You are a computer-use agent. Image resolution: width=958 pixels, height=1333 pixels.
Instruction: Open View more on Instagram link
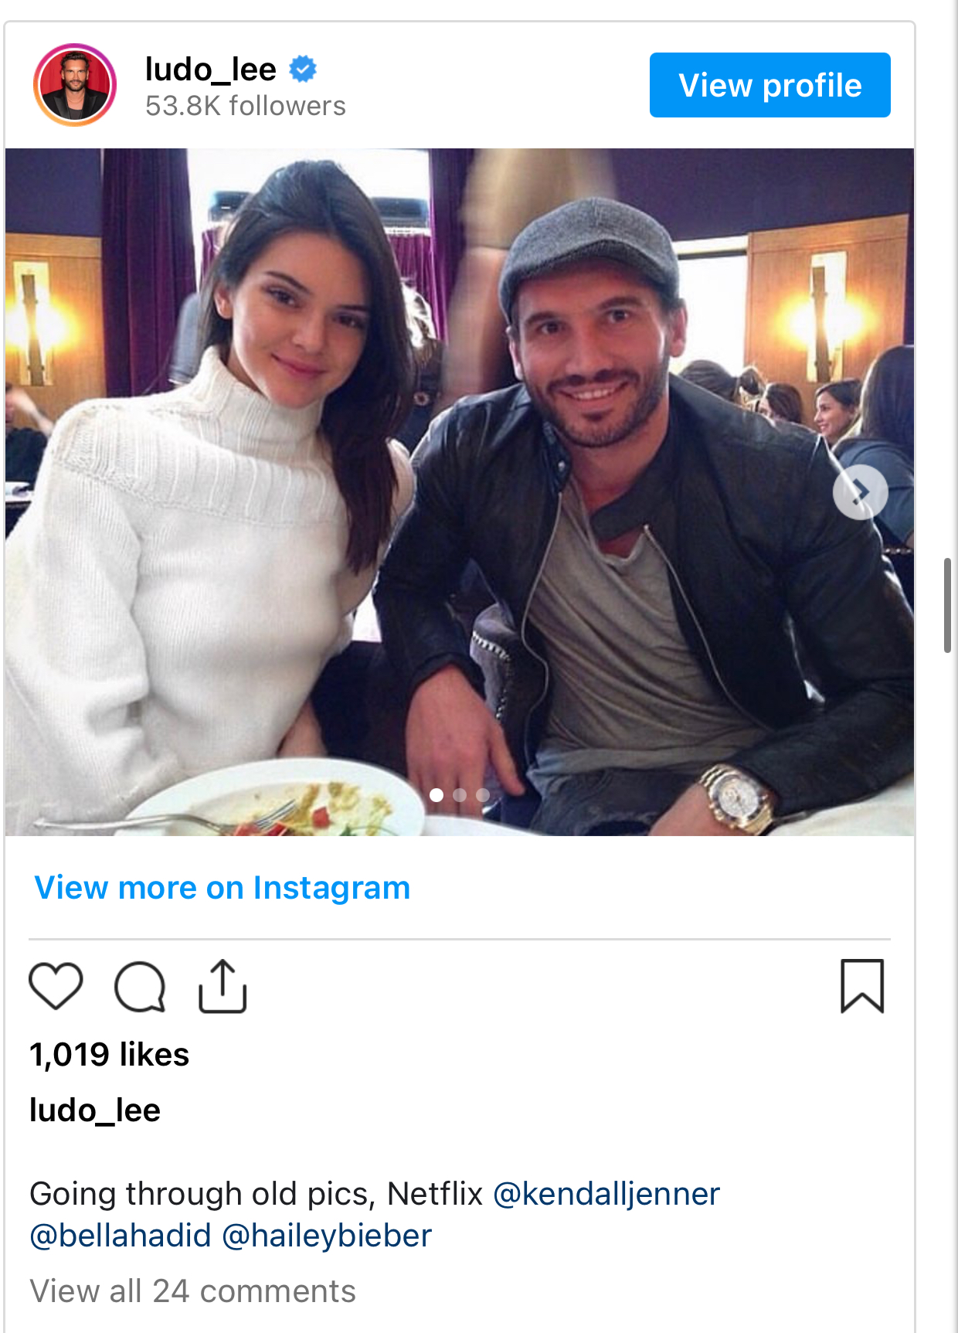(x=223, y=887)
